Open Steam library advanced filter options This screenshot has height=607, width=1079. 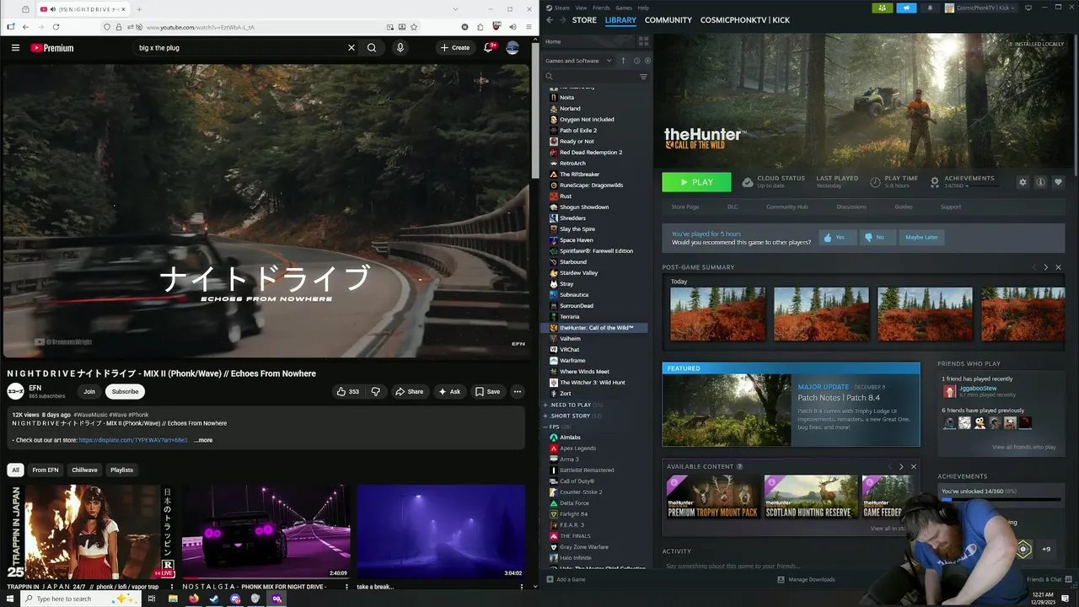[x=643, y=77]
